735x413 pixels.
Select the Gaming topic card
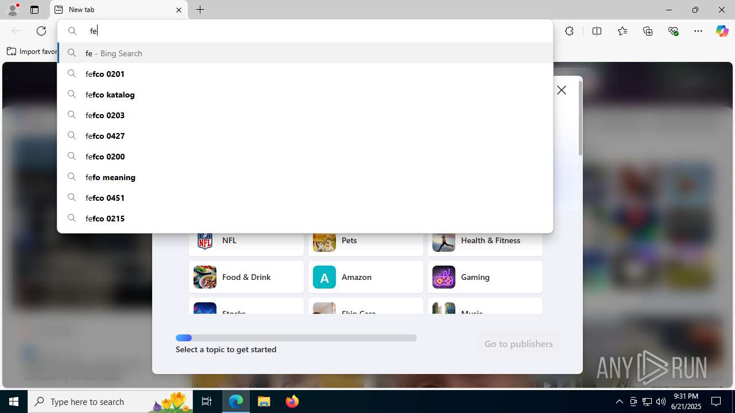coord(485,277)
